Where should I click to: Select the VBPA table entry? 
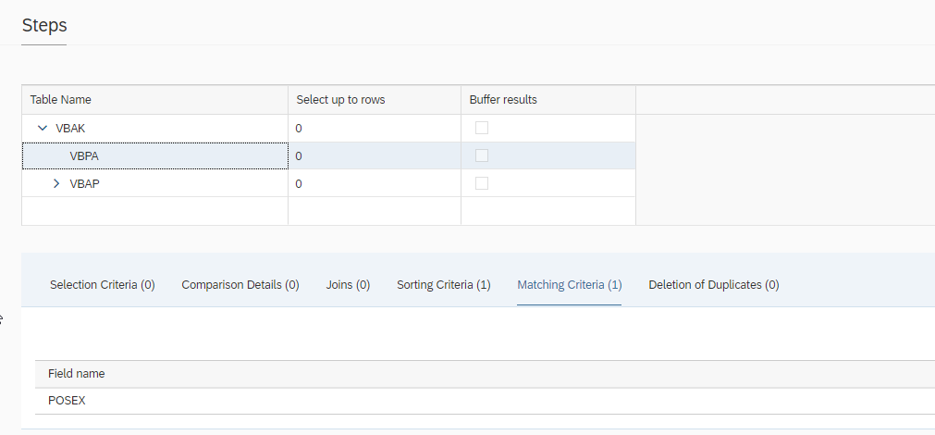(x=84, y=156)
